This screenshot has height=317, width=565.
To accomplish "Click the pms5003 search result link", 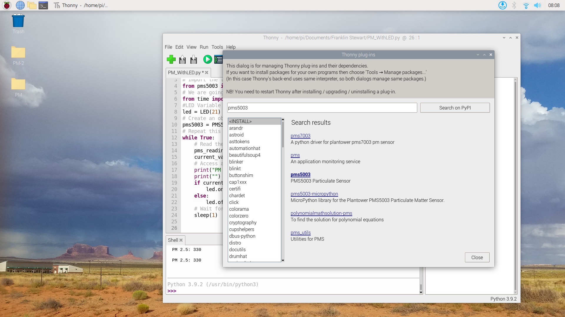I will click(300, 174).
